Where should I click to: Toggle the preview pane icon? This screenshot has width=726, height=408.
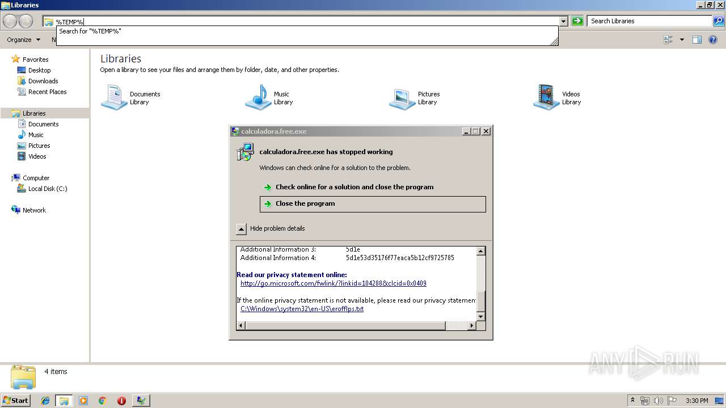point(697,40)
